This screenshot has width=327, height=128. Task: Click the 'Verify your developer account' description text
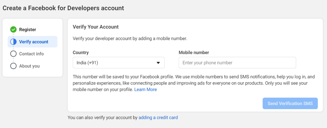pos(130,39)
